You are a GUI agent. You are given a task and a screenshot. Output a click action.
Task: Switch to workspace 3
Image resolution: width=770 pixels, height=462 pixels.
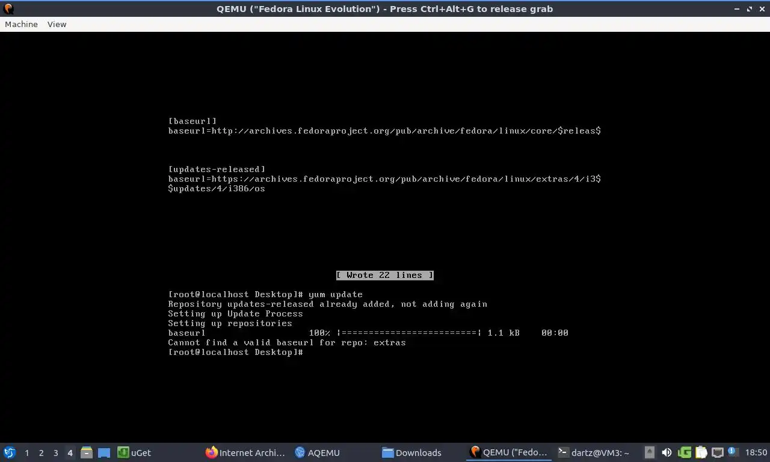[55, 452]
